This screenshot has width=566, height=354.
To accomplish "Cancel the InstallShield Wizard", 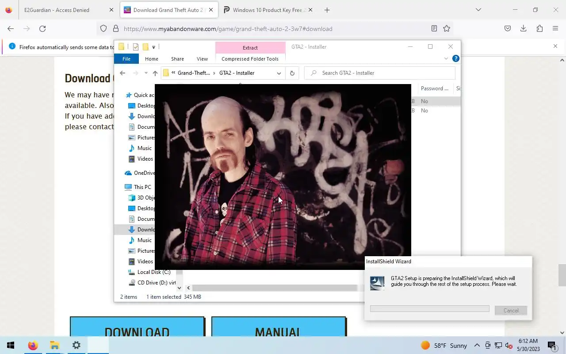I will [x=511, y=310].
